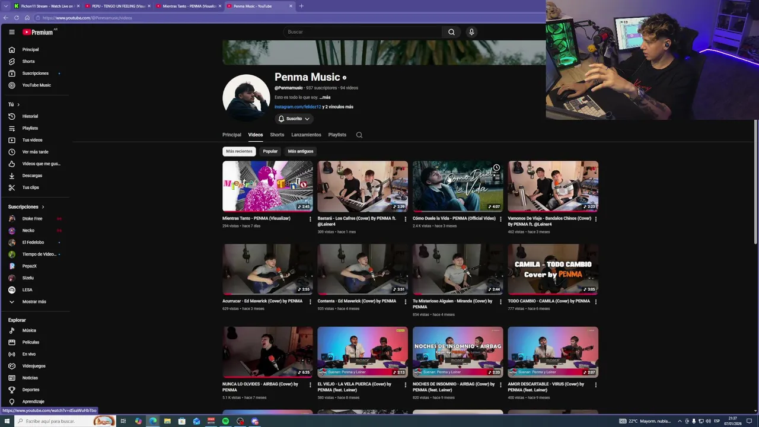Image resolution: width=759 pixels, height=427 pixels.
Task: Start voice search with microphone icon
Action: (471, 32)
